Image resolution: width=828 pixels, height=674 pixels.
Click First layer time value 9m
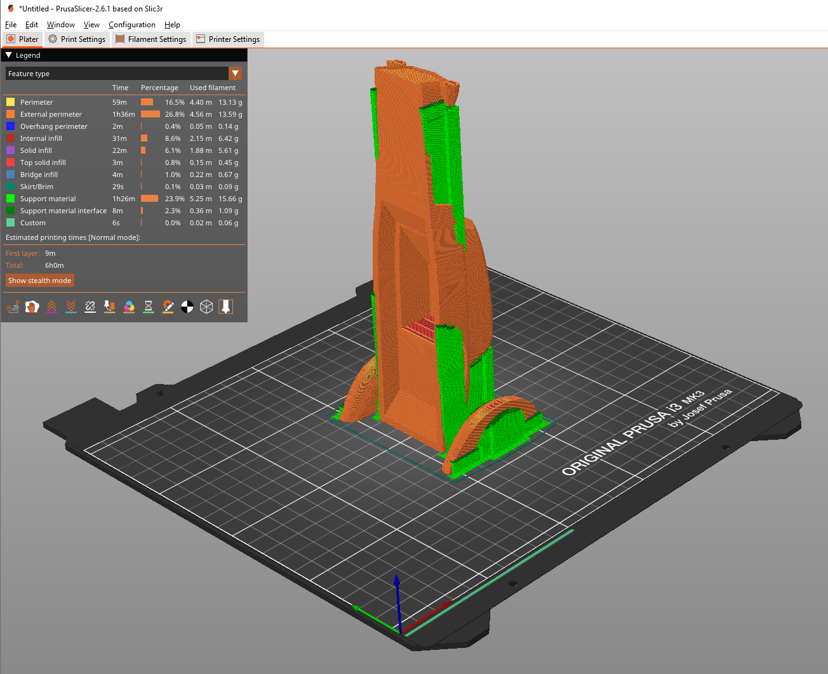[x=50, y=253]
